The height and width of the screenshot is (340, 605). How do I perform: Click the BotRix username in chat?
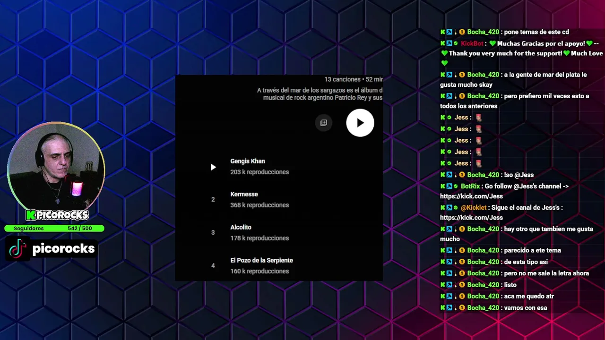click(x=470, y=187)
